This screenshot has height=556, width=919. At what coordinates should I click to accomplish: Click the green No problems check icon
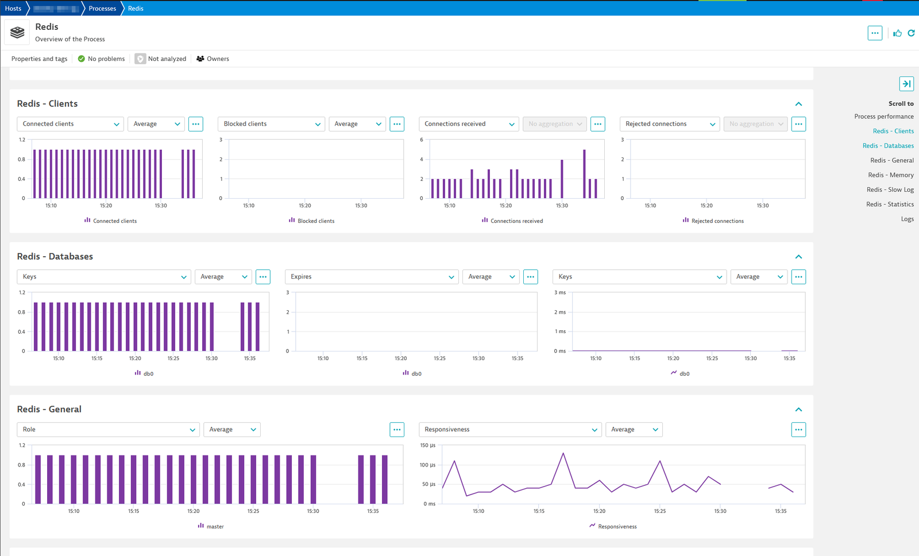pos(82,59)
